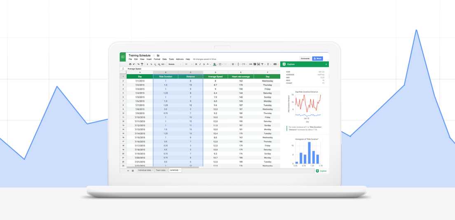Select the paint format tool
Screen dimensions: 455x220
pos(142,64)
